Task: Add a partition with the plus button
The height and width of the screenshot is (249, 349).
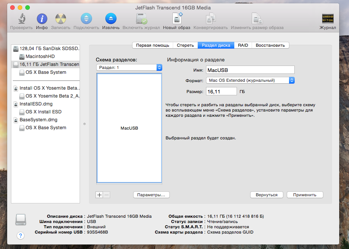Action: click(x=100, y=195)
